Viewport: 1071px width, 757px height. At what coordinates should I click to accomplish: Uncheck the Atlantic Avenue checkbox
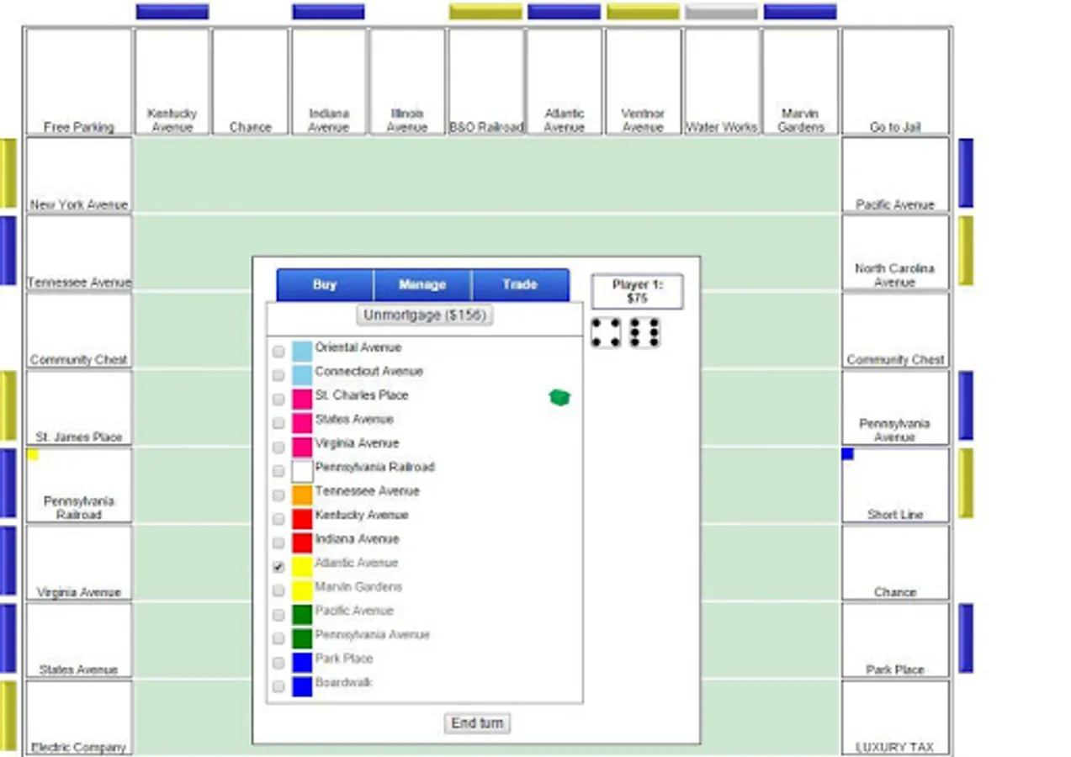(x=278, y=567)
